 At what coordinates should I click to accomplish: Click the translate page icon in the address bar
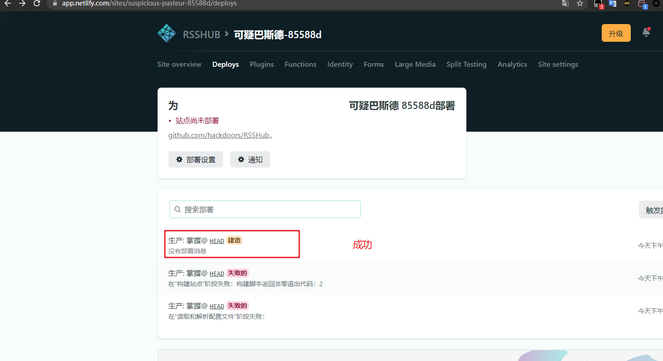(565, 3)
